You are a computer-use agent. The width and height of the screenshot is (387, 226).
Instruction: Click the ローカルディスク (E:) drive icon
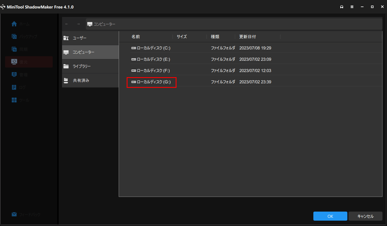pos(133,59)
